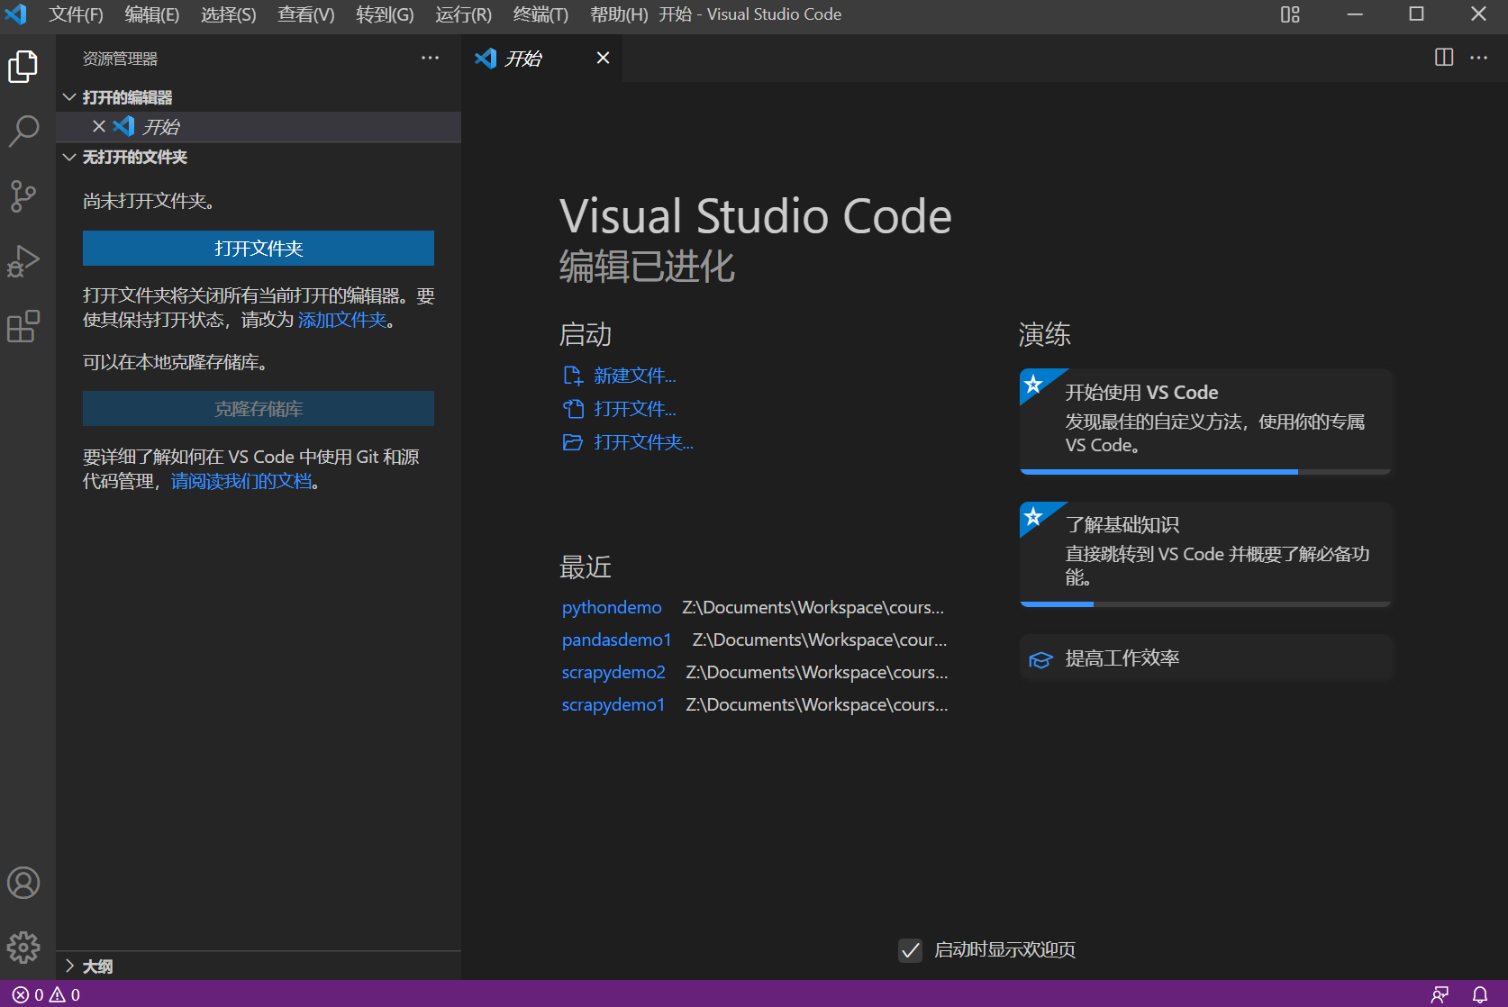Click the 尚未打开文件夹。 text
This screenshot has width=1508, height=1007.
[149, 201]
